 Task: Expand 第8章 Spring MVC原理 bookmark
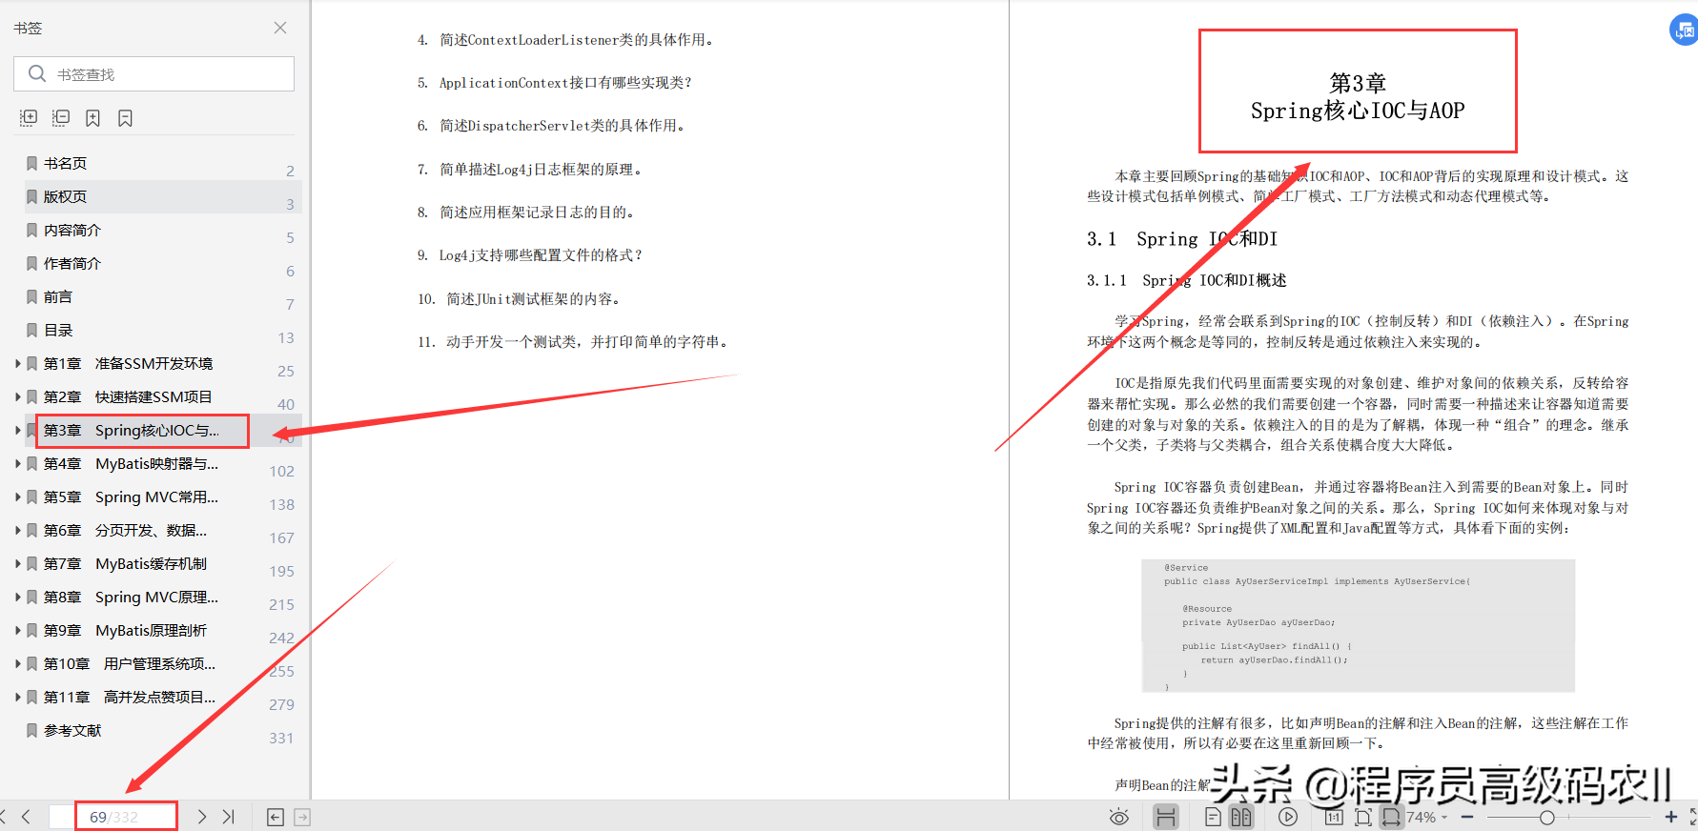[18, 597]
